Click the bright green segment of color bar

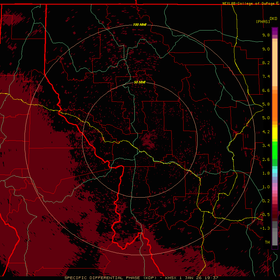tap(275, 150)
